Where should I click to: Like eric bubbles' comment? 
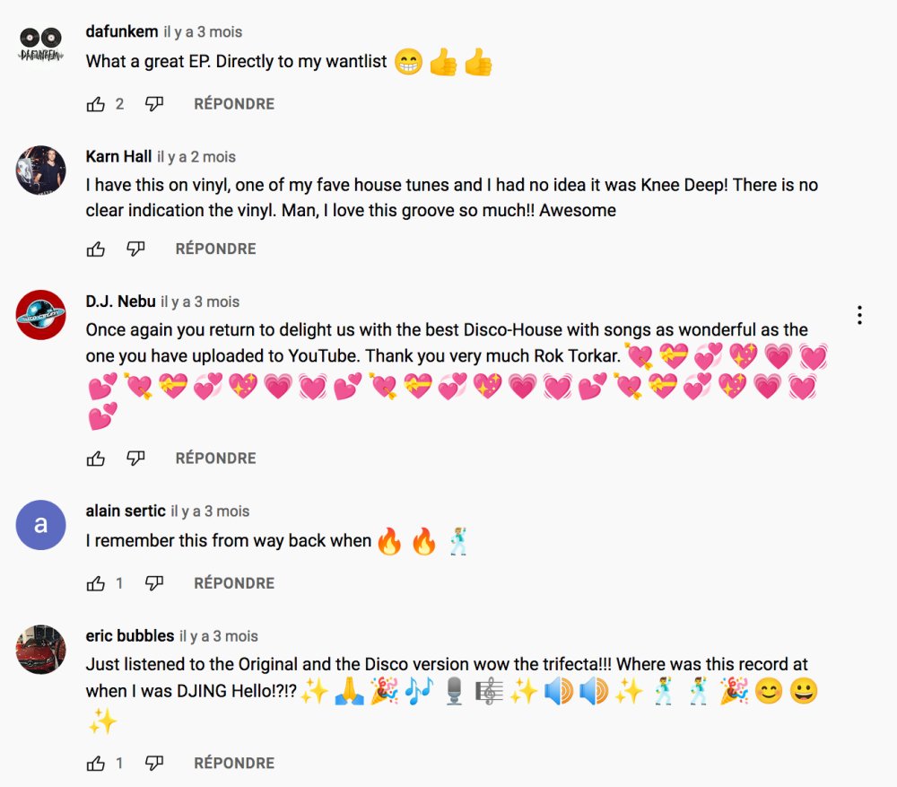[96, 764]
